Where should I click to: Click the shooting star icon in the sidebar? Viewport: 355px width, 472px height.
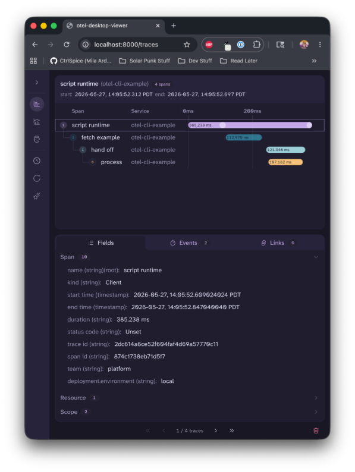(x=37, y=196)
